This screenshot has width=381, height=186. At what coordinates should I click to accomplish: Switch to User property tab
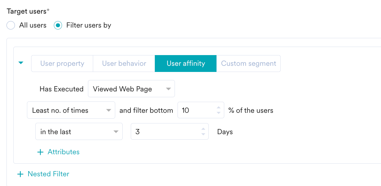[x=62, y=64]
